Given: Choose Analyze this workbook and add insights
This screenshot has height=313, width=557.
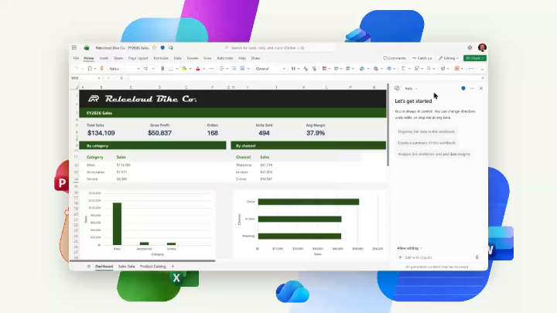Looking at the screenshot, I should 434,155.
